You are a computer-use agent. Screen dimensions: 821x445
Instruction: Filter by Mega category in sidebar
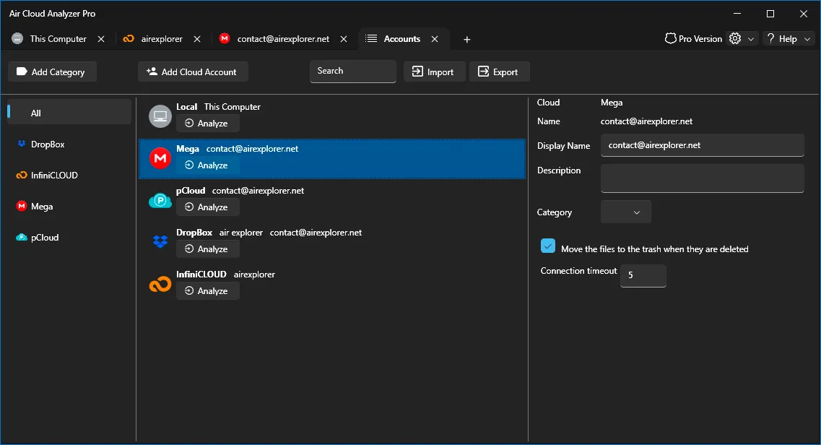tap(69, 207)
